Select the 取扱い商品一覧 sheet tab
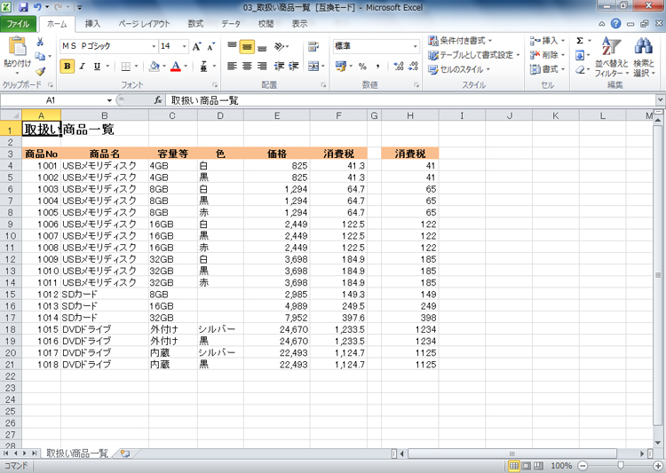The height and width of the screenshot is (473, 666). coord(77,453)
